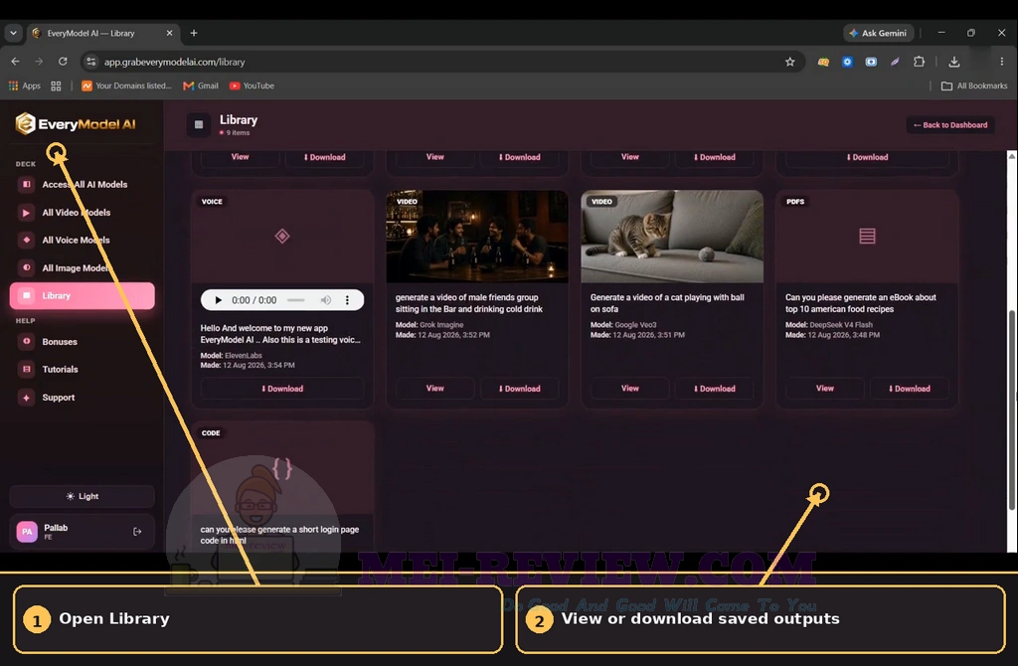
Task: Download the American food recipes eBook
Action: pos(909,389)
